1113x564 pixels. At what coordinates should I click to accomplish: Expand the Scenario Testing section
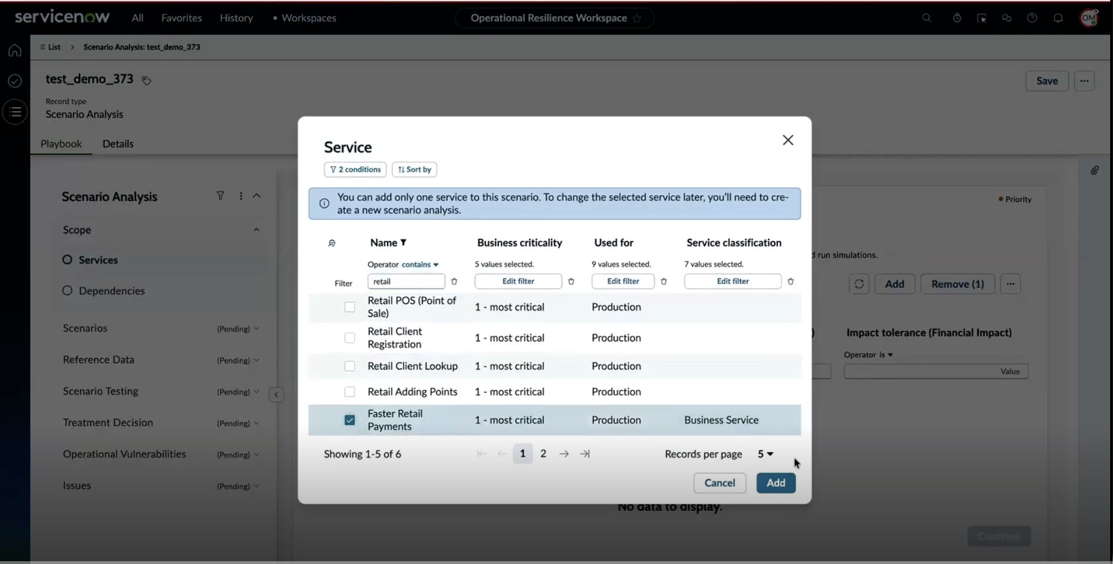click(256, 391)
